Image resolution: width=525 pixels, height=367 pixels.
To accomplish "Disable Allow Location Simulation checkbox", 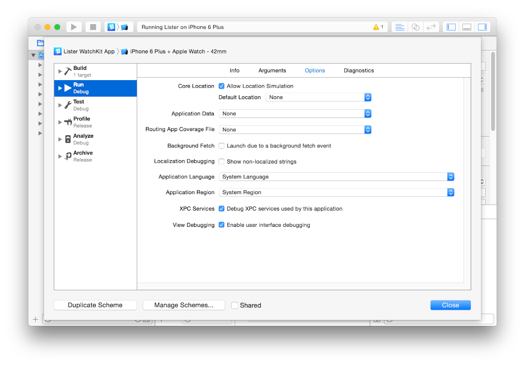I will (221, 86).
